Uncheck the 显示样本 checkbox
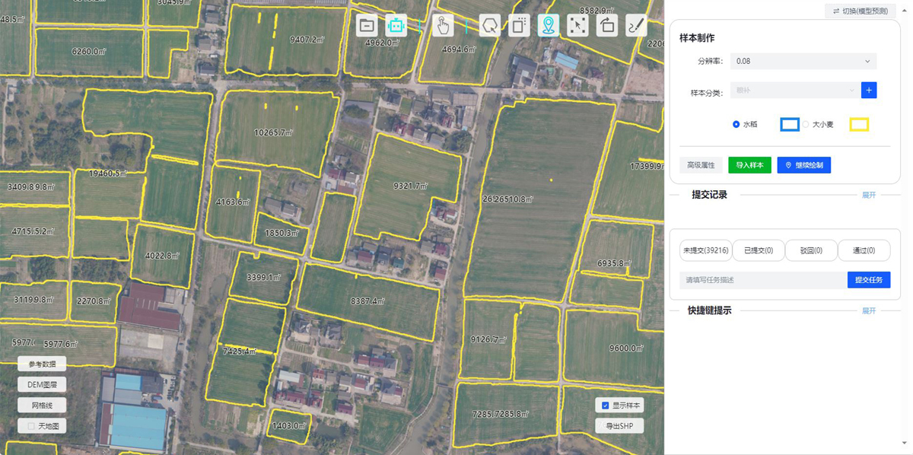The image size is (913, 455). coord(606,406)
